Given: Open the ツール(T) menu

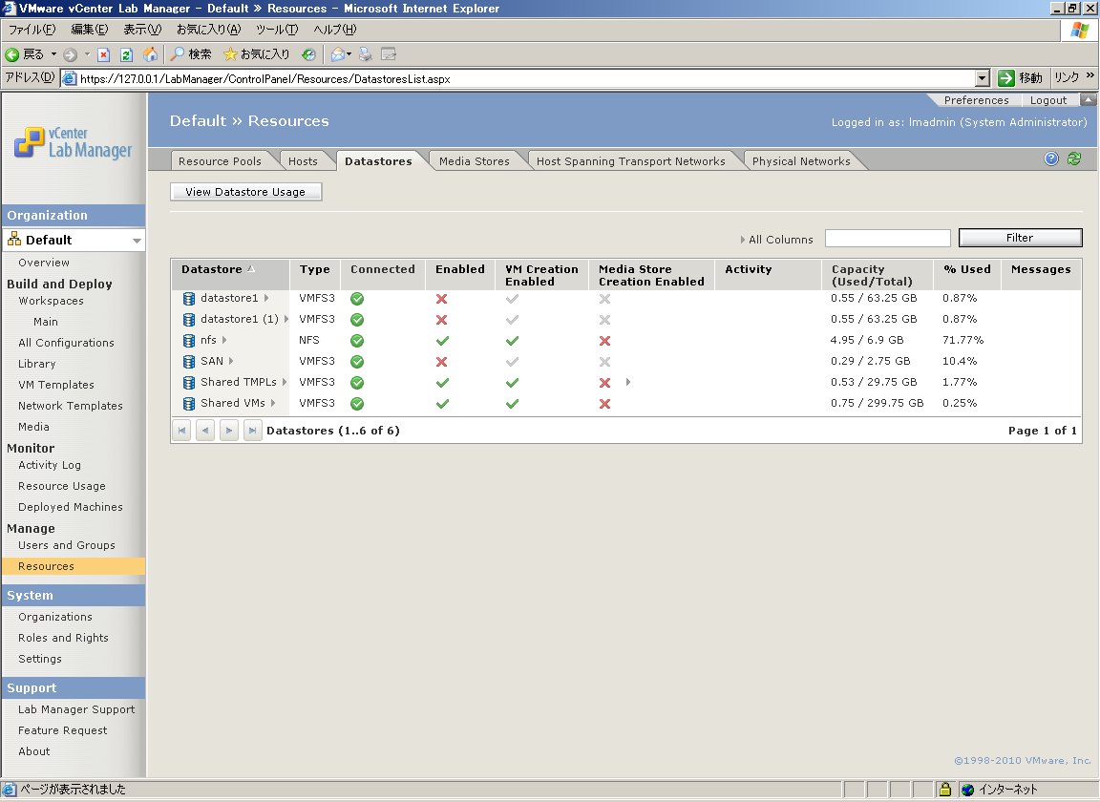Looking at the screenshot, I should 276,29.
